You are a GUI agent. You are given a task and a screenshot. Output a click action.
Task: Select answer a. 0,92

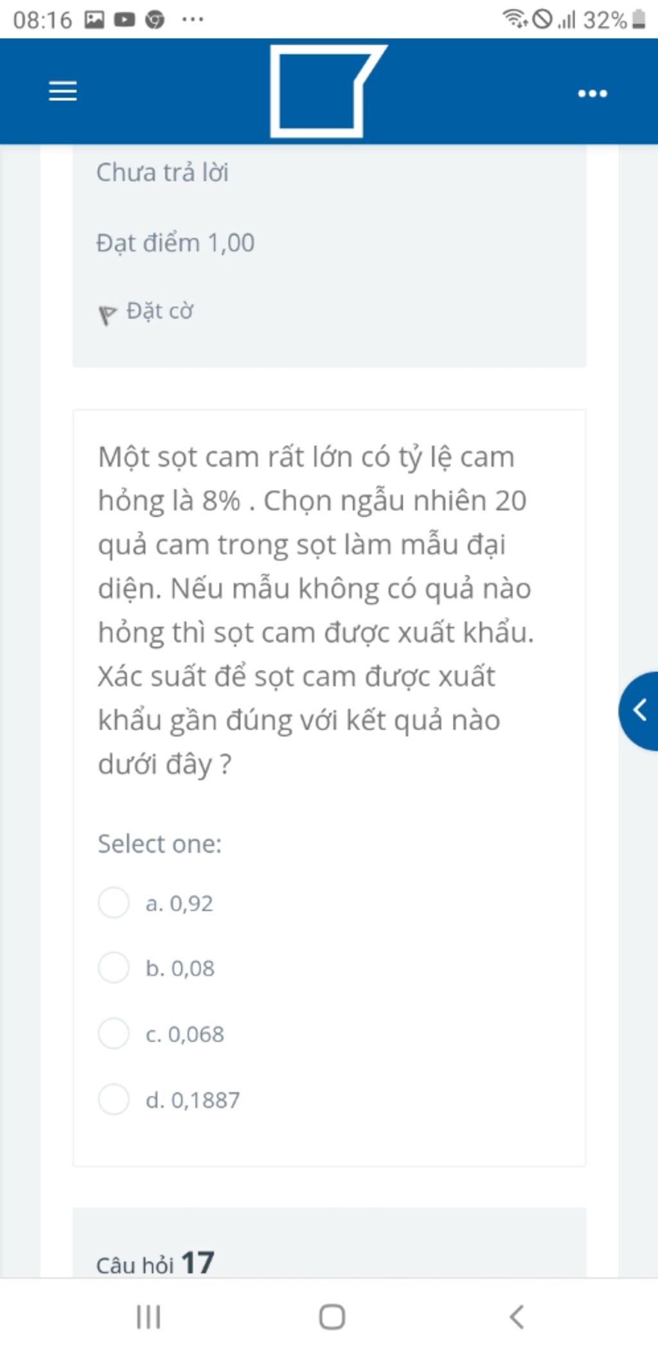(114, 902)
